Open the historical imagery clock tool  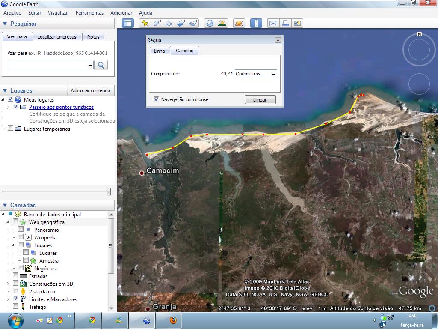210,23
